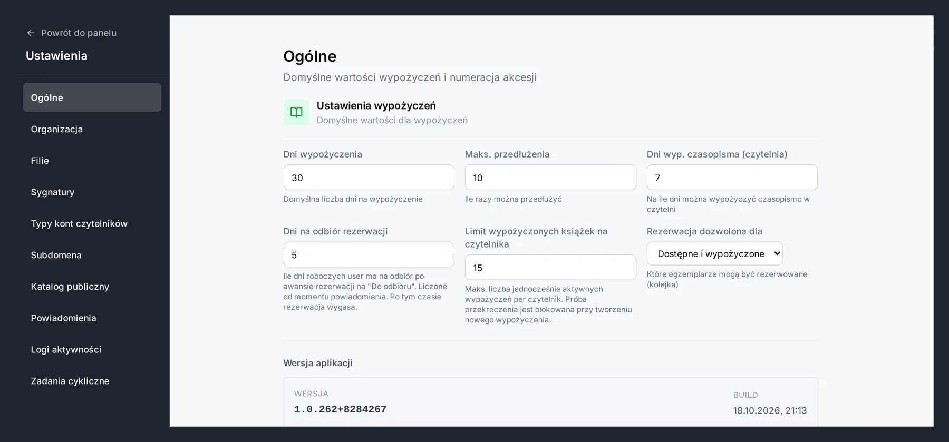The image size is (949, 442).
Task: Open the Rezerwacja dozwolona dla dropdown
Action: tap(714, 253)
